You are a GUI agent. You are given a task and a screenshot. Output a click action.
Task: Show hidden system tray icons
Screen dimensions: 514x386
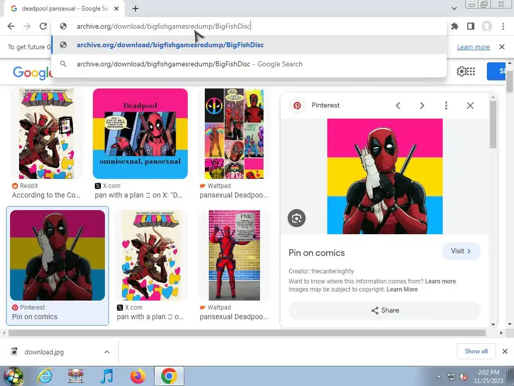(x=439, y=377)
